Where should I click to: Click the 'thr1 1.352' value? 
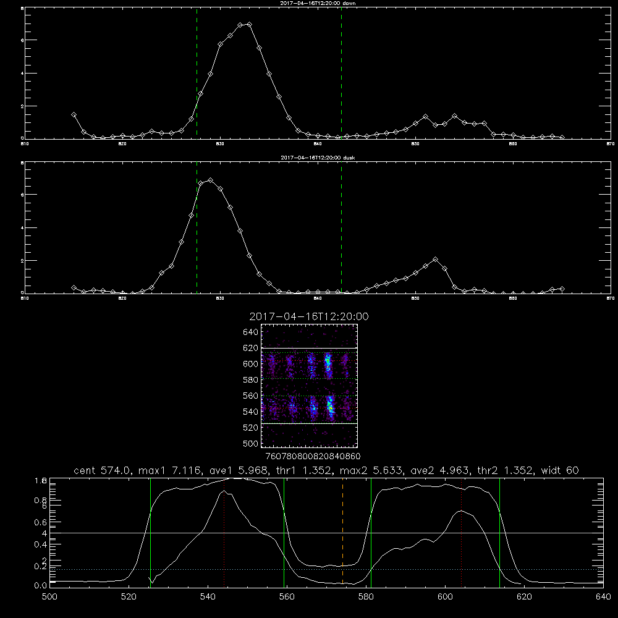pyautogui.click(x=305, y=470)
